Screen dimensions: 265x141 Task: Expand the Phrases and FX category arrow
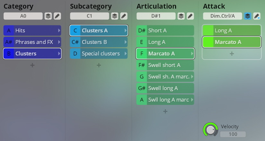click(x=59, y=42)
